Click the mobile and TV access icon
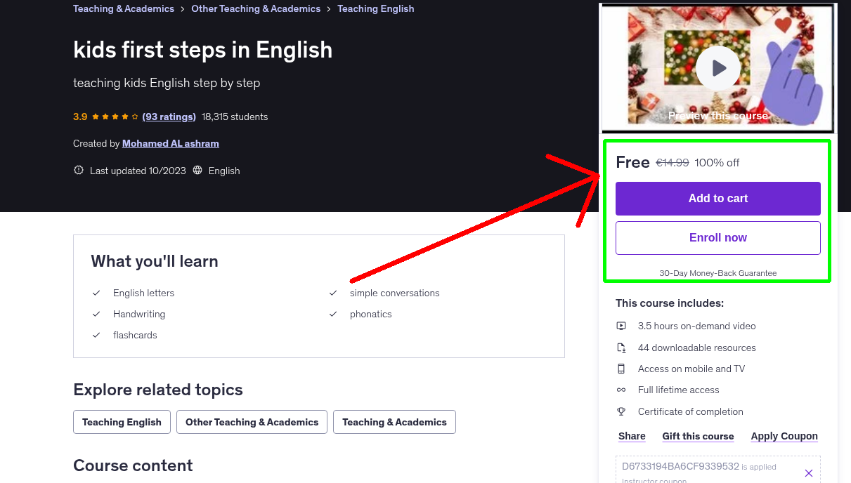Image resolution: width=851 pixels, height=483 pixels. 621,369
